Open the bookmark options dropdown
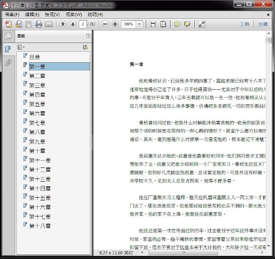 click(x=21, y=47)
